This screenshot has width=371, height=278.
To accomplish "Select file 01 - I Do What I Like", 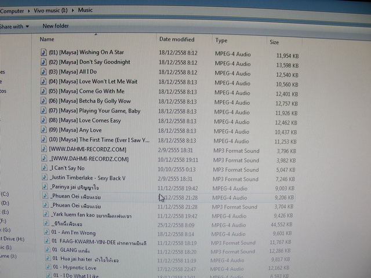I will pos(76,276).
